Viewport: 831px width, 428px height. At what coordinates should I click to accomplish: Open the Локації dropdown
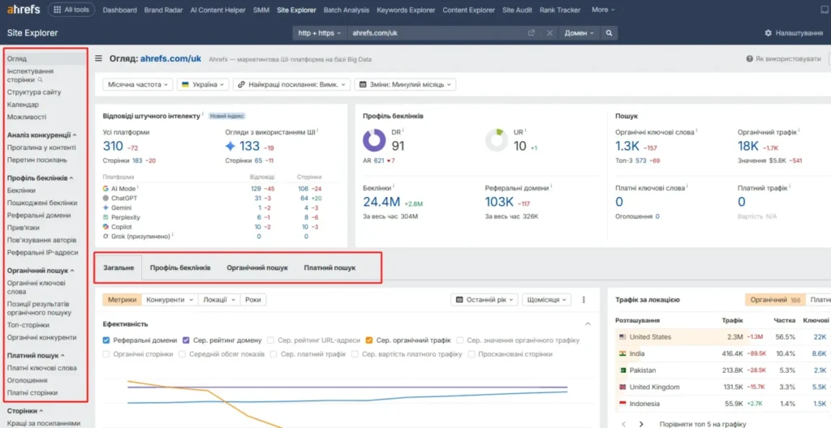coord(219,300)
